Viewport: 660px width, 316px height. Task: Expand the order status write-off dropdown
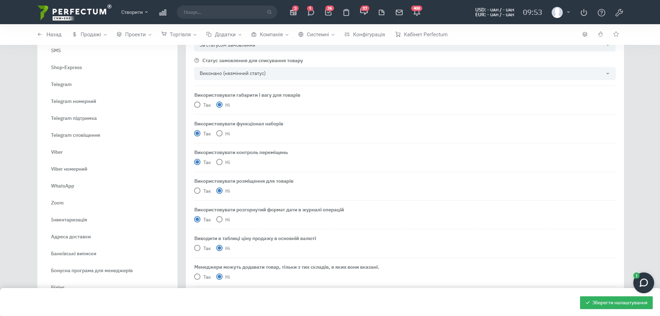[404, 74]
